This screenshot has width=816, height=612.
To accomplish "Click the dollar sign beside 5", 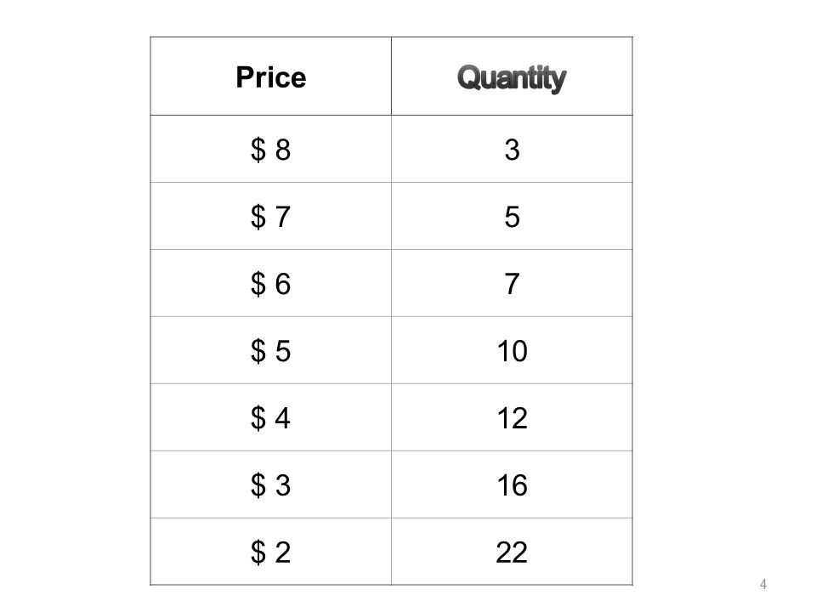I will tap(258, 351).
